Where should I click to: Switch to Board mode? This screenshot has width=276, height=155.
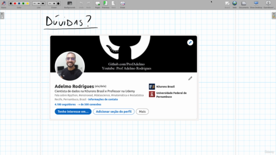pos(227,4)
